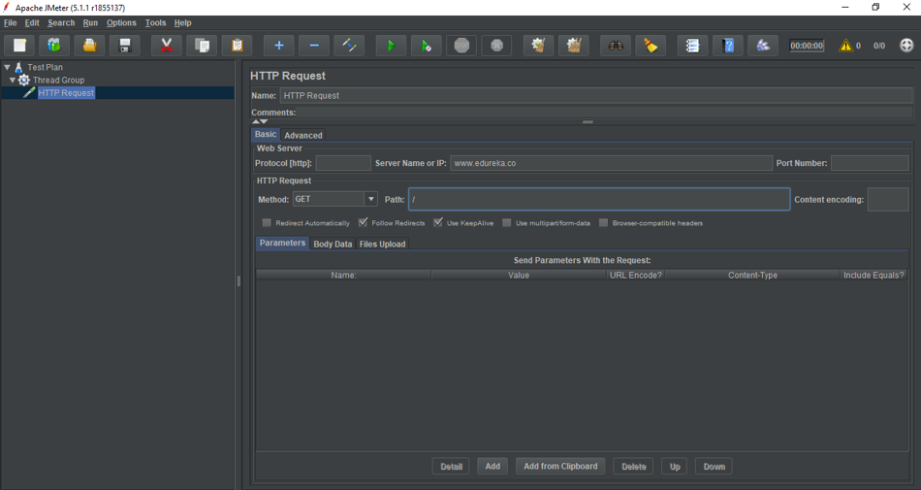Open the Templates icon in toolbar
Screen dimensions: 921x490
(54, 46)
